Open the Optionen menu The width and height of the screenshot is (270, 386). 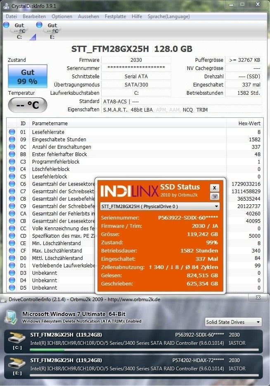62,16
